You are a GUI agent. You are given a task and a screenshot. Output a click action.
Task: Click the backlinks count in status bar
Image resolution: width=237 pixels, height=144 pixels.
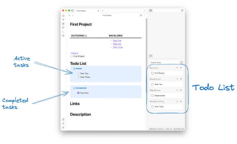(x=156, y=129)
